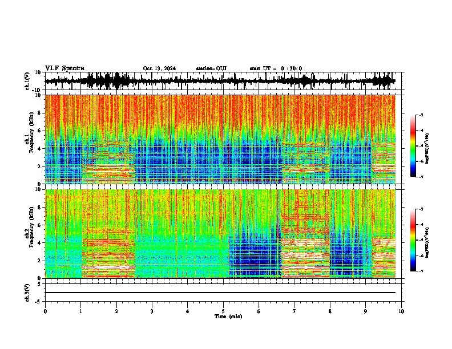Click time axis tick label "7"
This screenshot has width=452, height=349.
294,311
